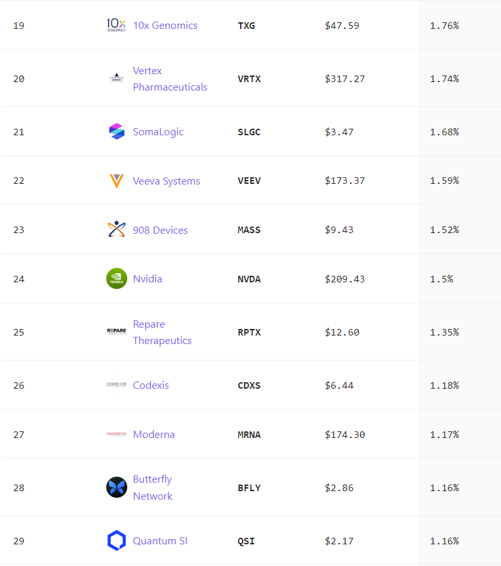
Task: Click the Veeva Systems logo icon
Action: click(117, 181)
